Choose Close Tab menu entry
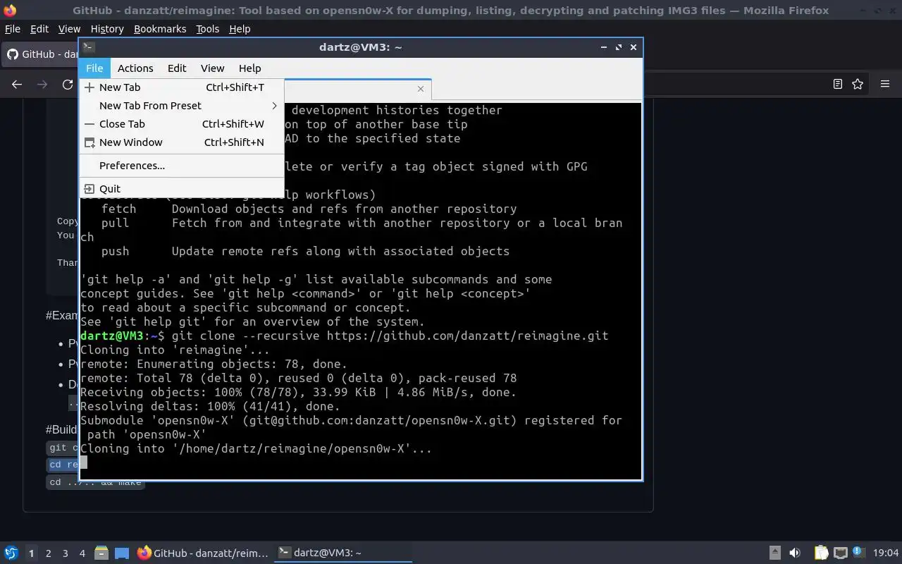The image size is (902, 564). click(182, 124)
